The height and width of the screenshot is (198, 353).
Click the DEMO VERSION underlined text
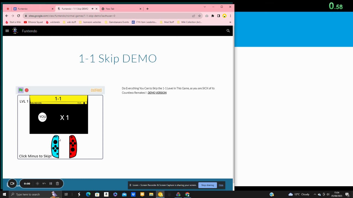click(x=157, y=93)
